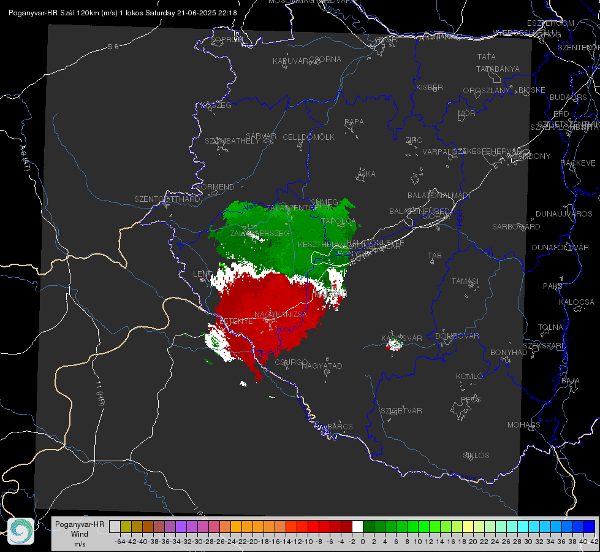Click the KAPOSVÁR city label
This screenshot has height=552, width=600.
click(x=401, y=338)
